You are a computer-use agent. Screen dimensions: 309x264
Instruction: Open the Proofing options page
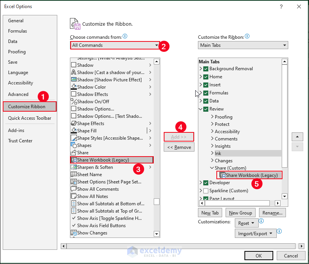click(x=17, y=51)
